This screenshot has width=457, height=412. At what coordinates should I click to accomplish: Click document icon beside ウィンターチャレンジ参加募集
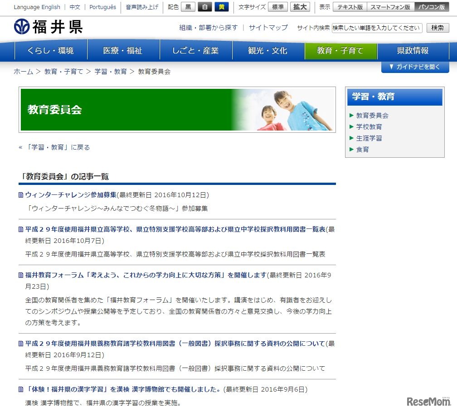click(20, 195)
